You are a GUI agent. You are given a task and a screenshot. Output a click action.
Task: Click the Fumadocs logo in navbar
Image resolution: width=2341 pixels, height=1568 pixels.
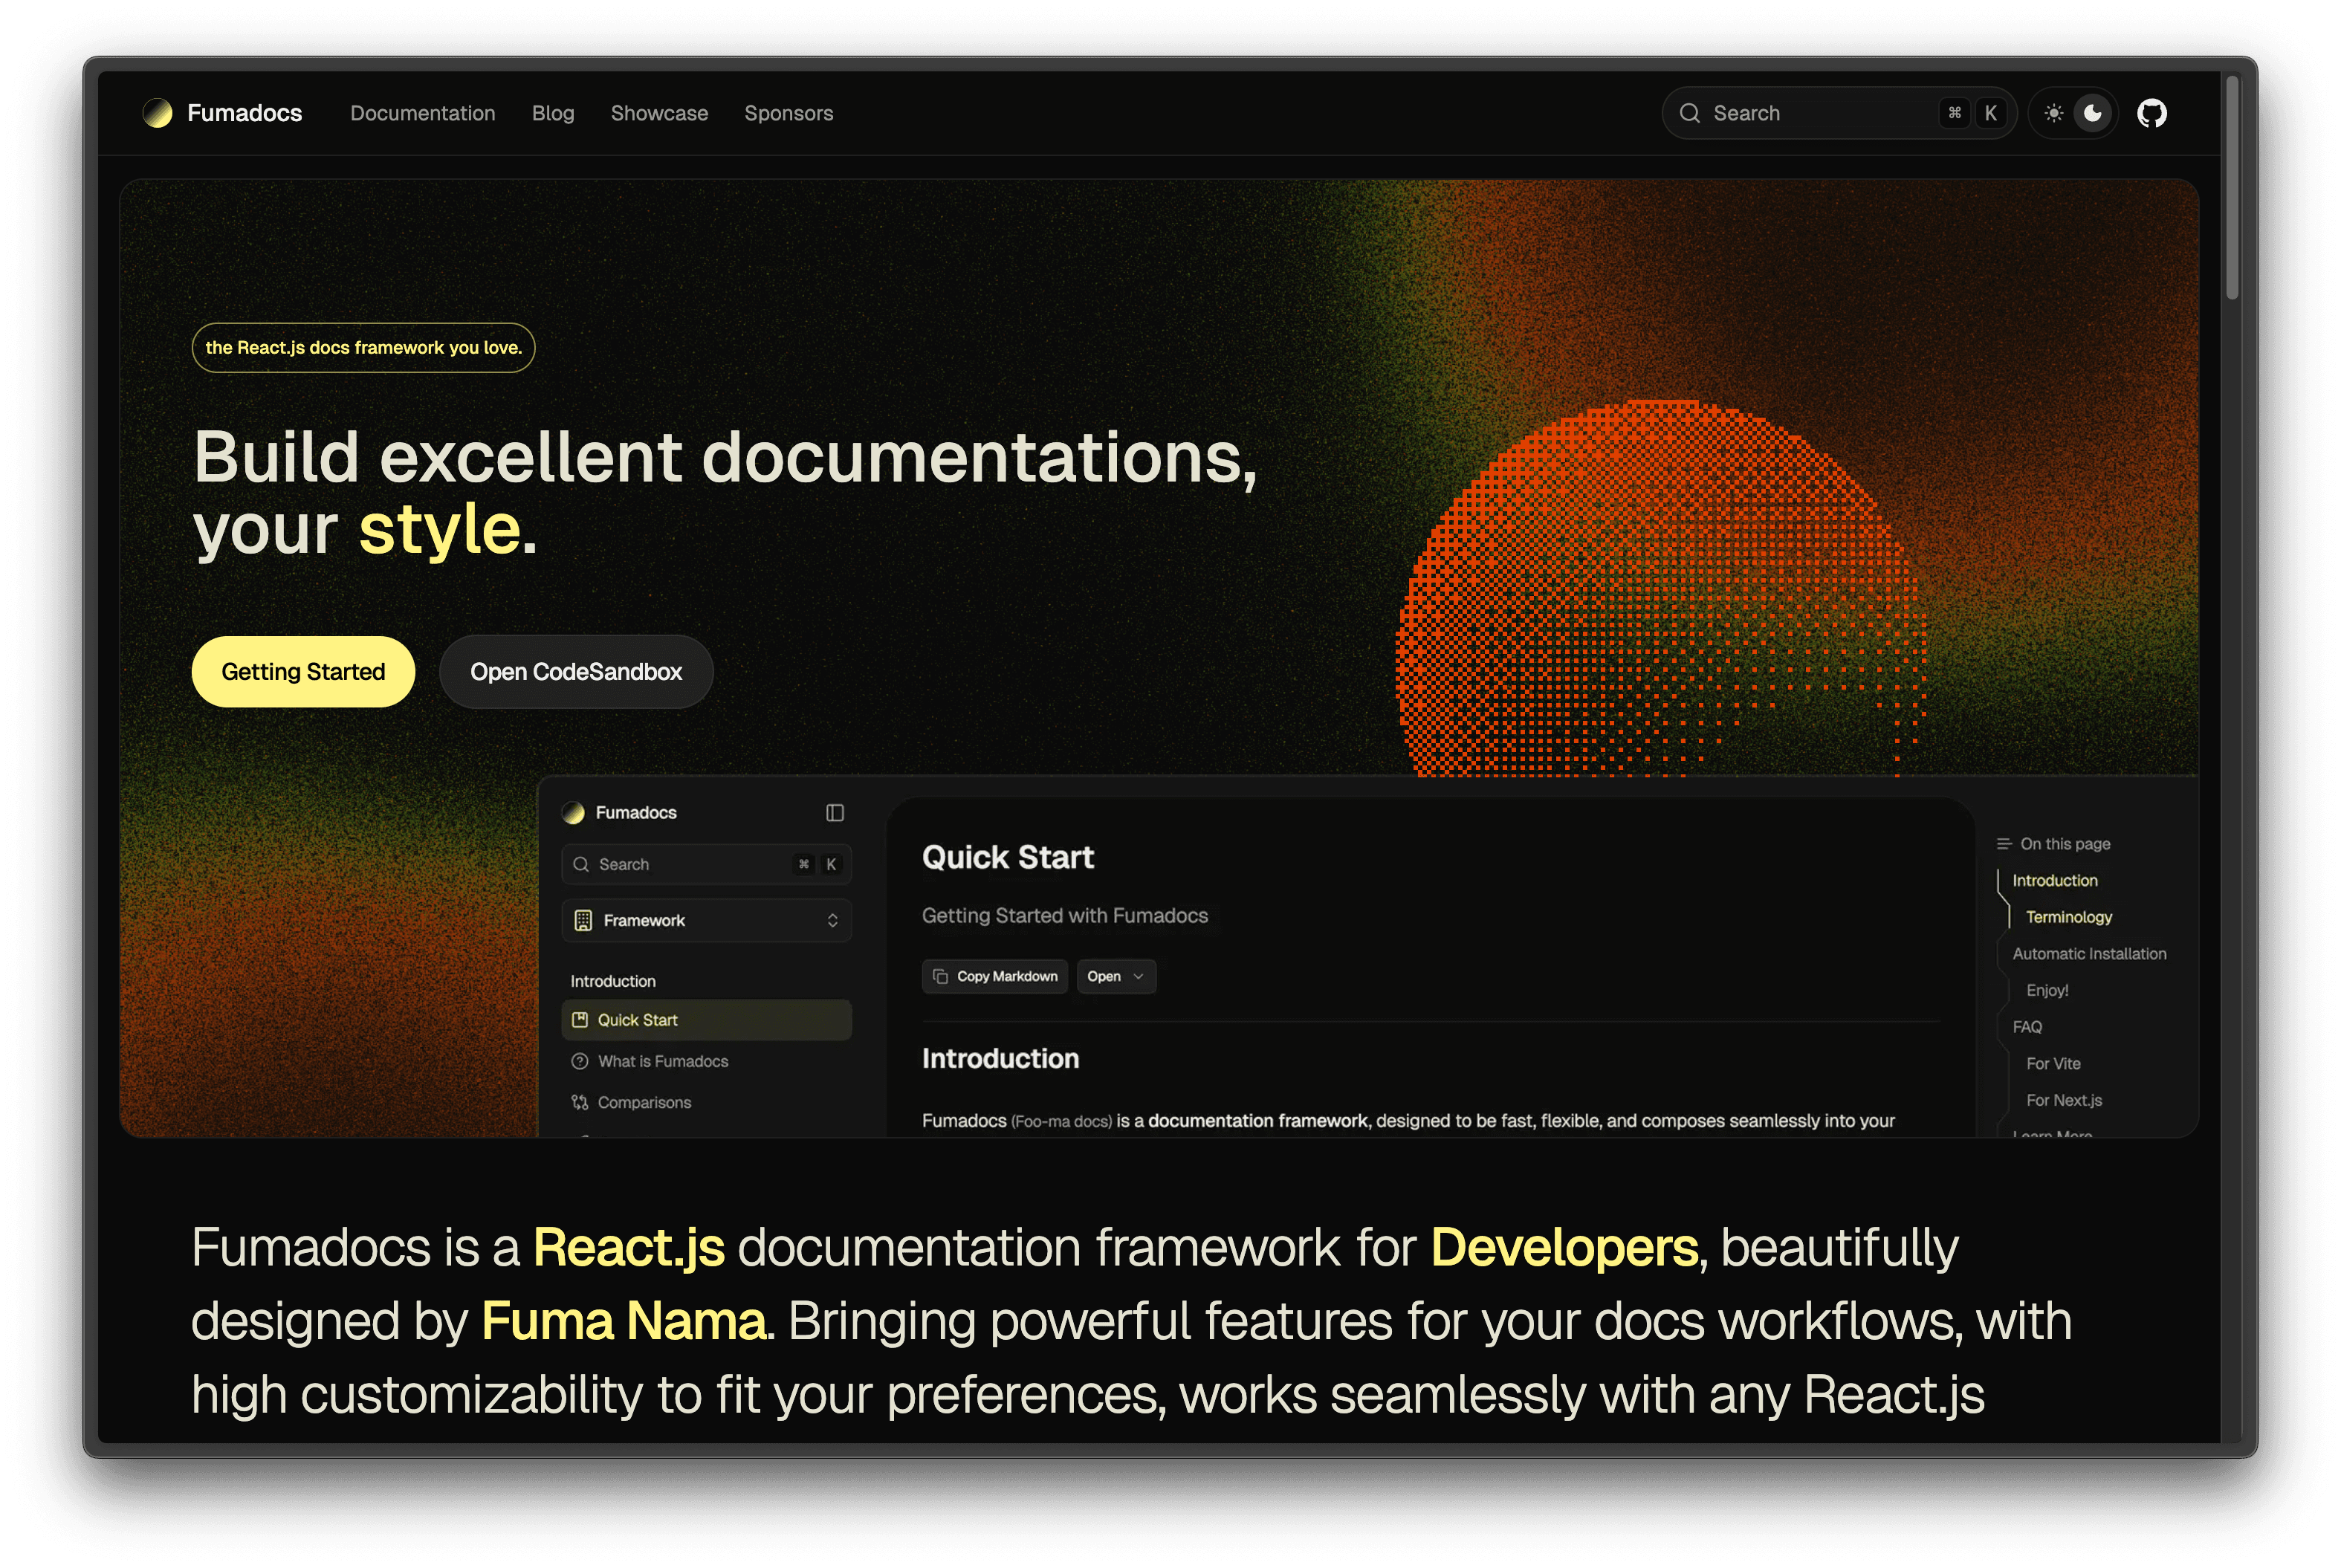[x=157, y=113]
